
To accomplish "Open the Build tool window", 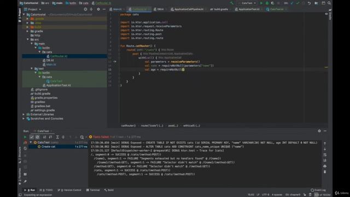I will point(109,190).
